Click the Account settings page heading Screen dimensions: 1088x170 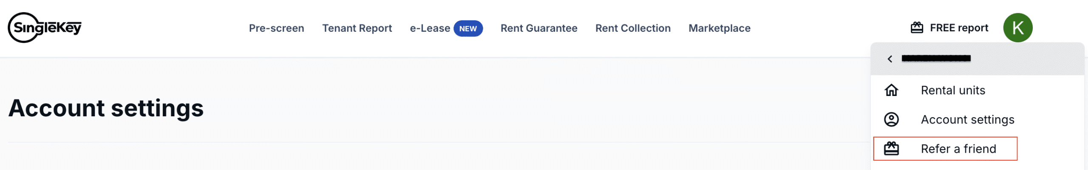106,108
